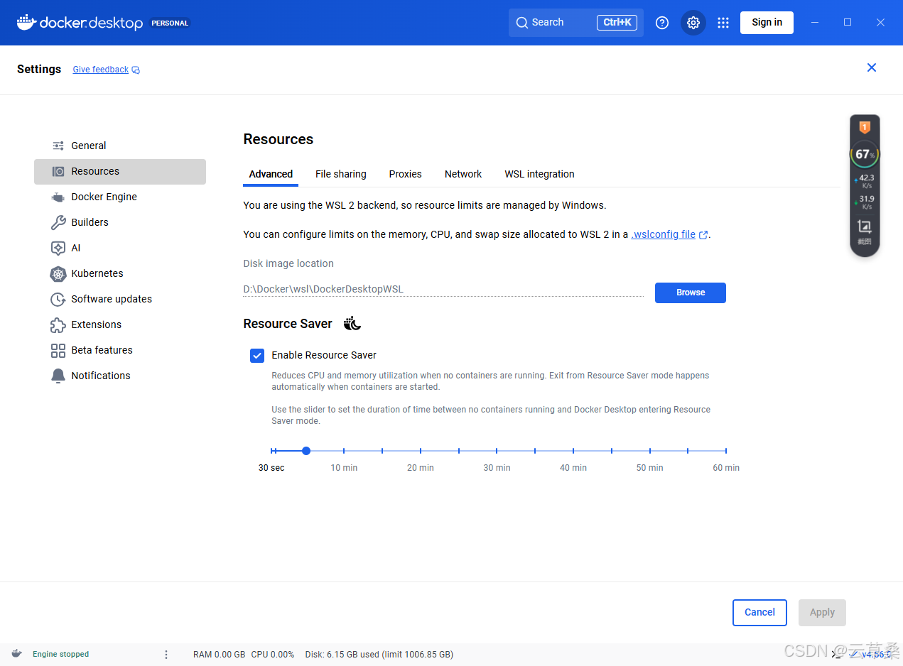Screen dimensions: 903x666
Task: Click the Kubernetes wheel icon
Action: (58, 273)
